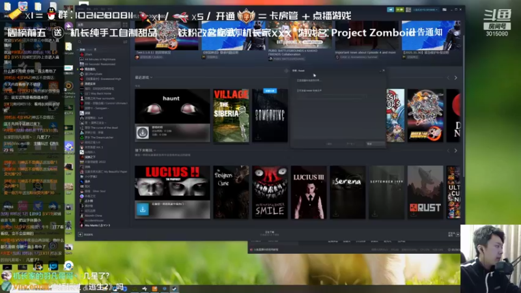Select Fear surrounds in the game list
The height and width of the screenshot is (293, 521).
[97, 98]
